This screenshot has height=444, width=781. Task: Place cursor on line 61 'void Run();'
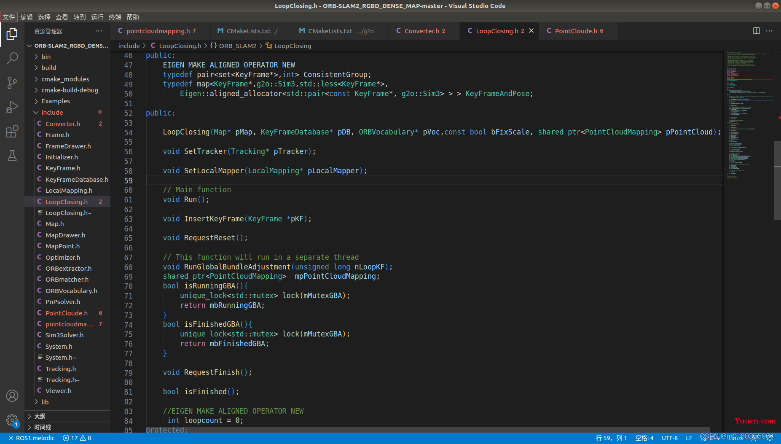186,199
